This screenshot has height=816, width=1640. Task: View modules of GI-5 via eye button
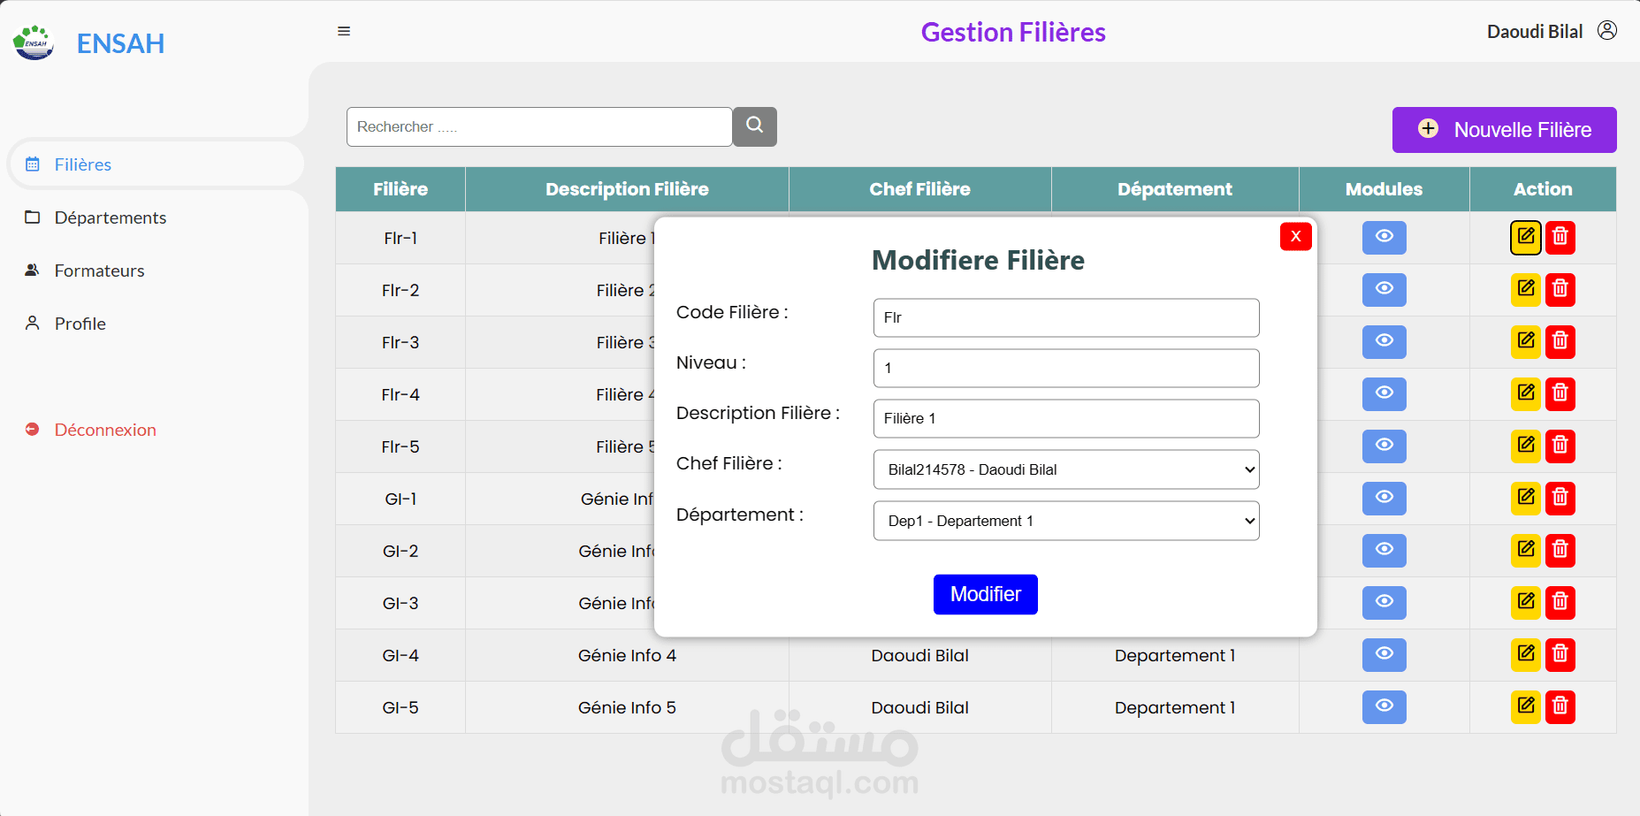[x=1384, y=706]
